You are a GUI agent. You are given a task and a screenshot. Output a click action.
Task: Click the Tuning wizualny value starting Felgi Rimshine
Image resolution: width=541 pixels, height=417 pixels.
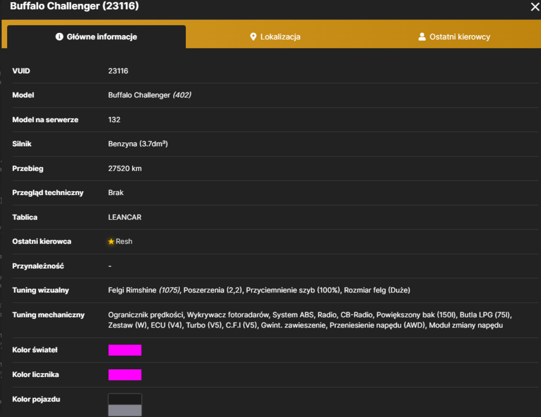point(259,290)
